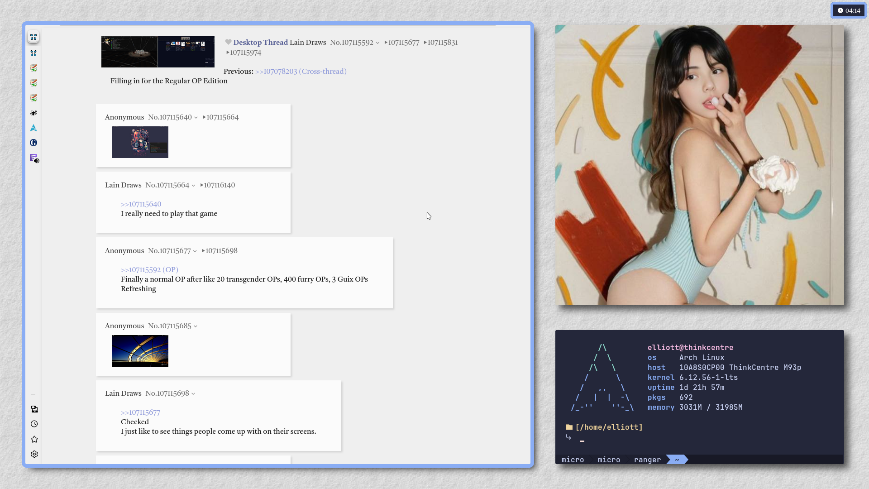Click the >>107115592 (OP) quote link
The image size is (869, 489).
pos(149,270)
